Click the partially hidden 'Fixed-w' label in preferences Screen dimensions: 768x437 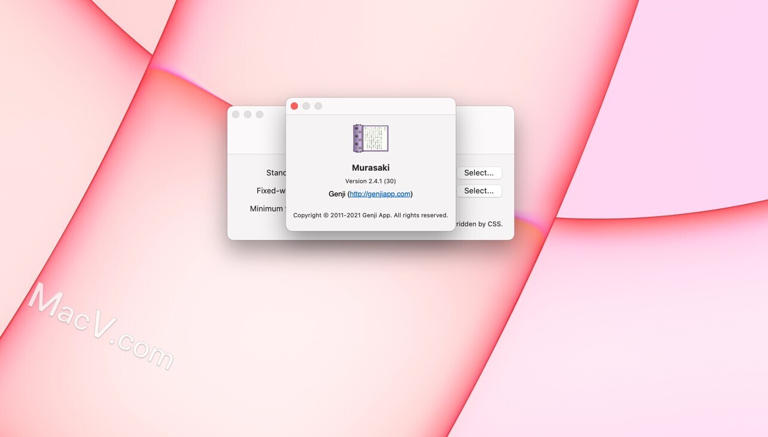tap(271, 191)
